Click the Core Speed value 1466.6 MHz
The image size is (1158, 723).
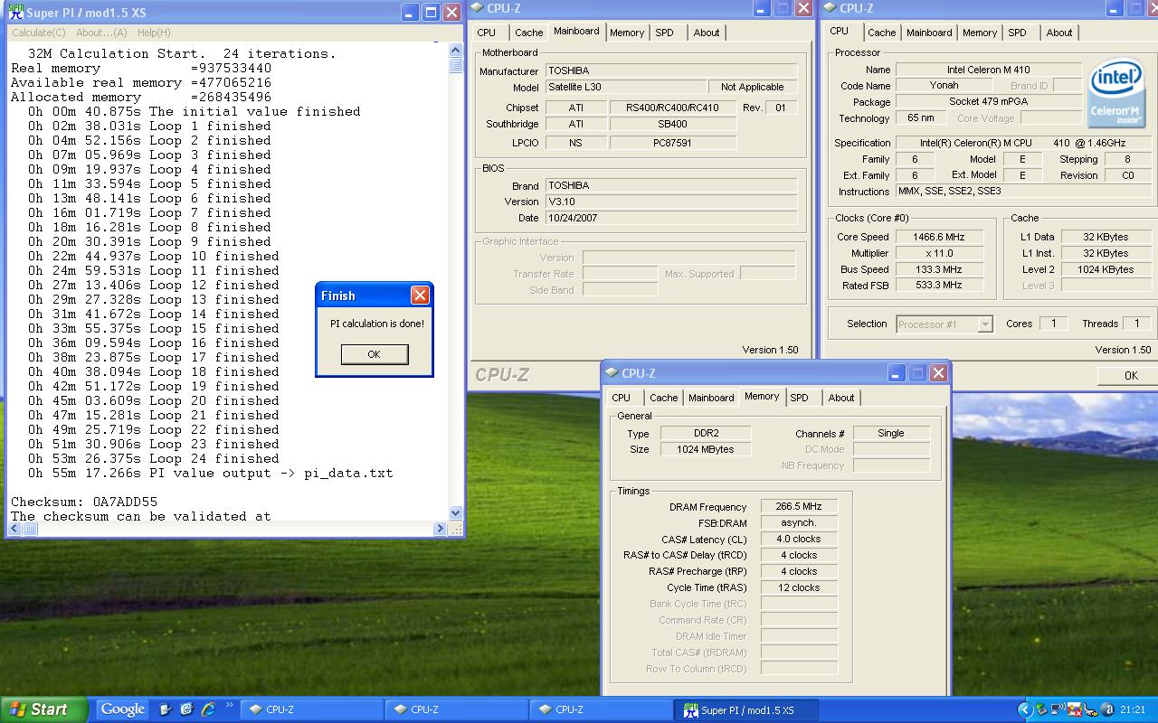pyautogui.click(x=937, y=237)
